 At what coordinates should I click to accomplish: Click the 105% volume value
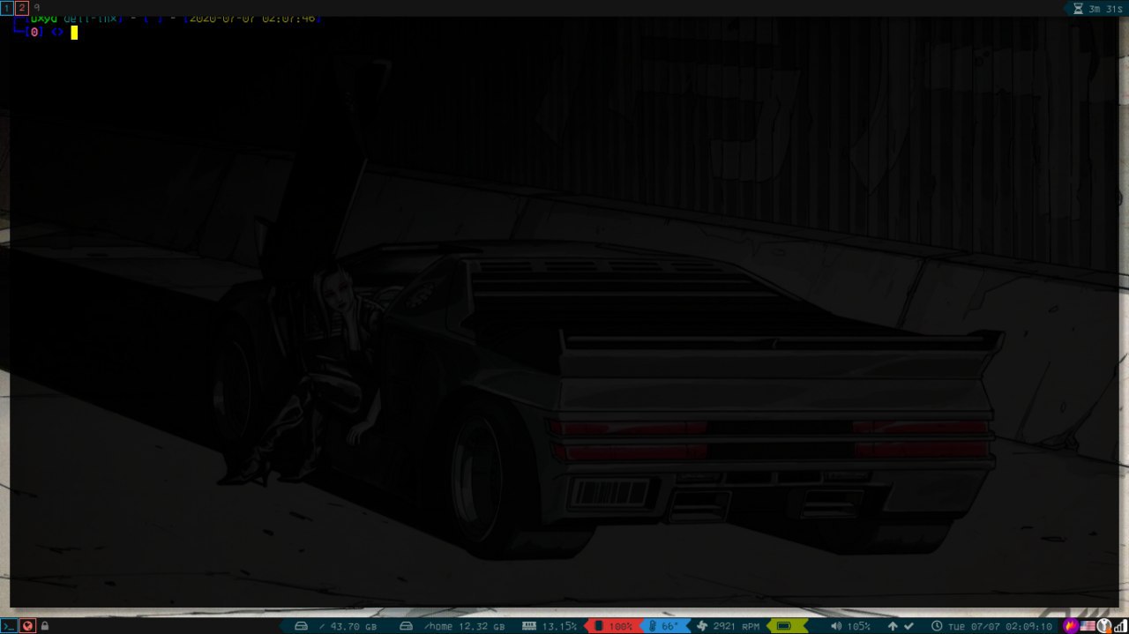pos(858,627)
